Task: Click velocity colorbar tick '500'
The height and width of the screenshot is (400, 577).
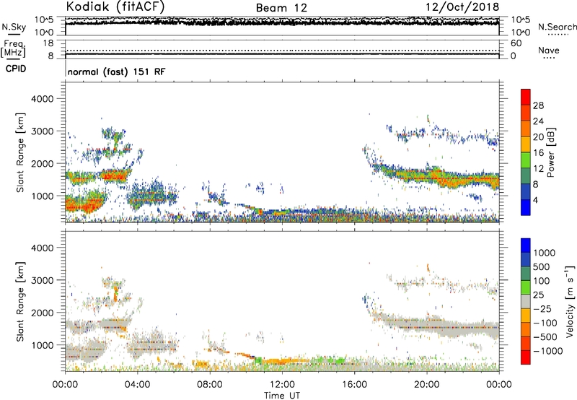Action: pos(542,267)
